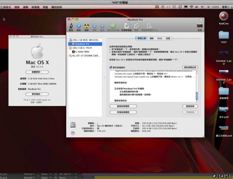This screenshot has height=179, width=233.
Task: Open the 編輯 (Edit) menu
Action: pyautogui.click(x=25, y=7)
